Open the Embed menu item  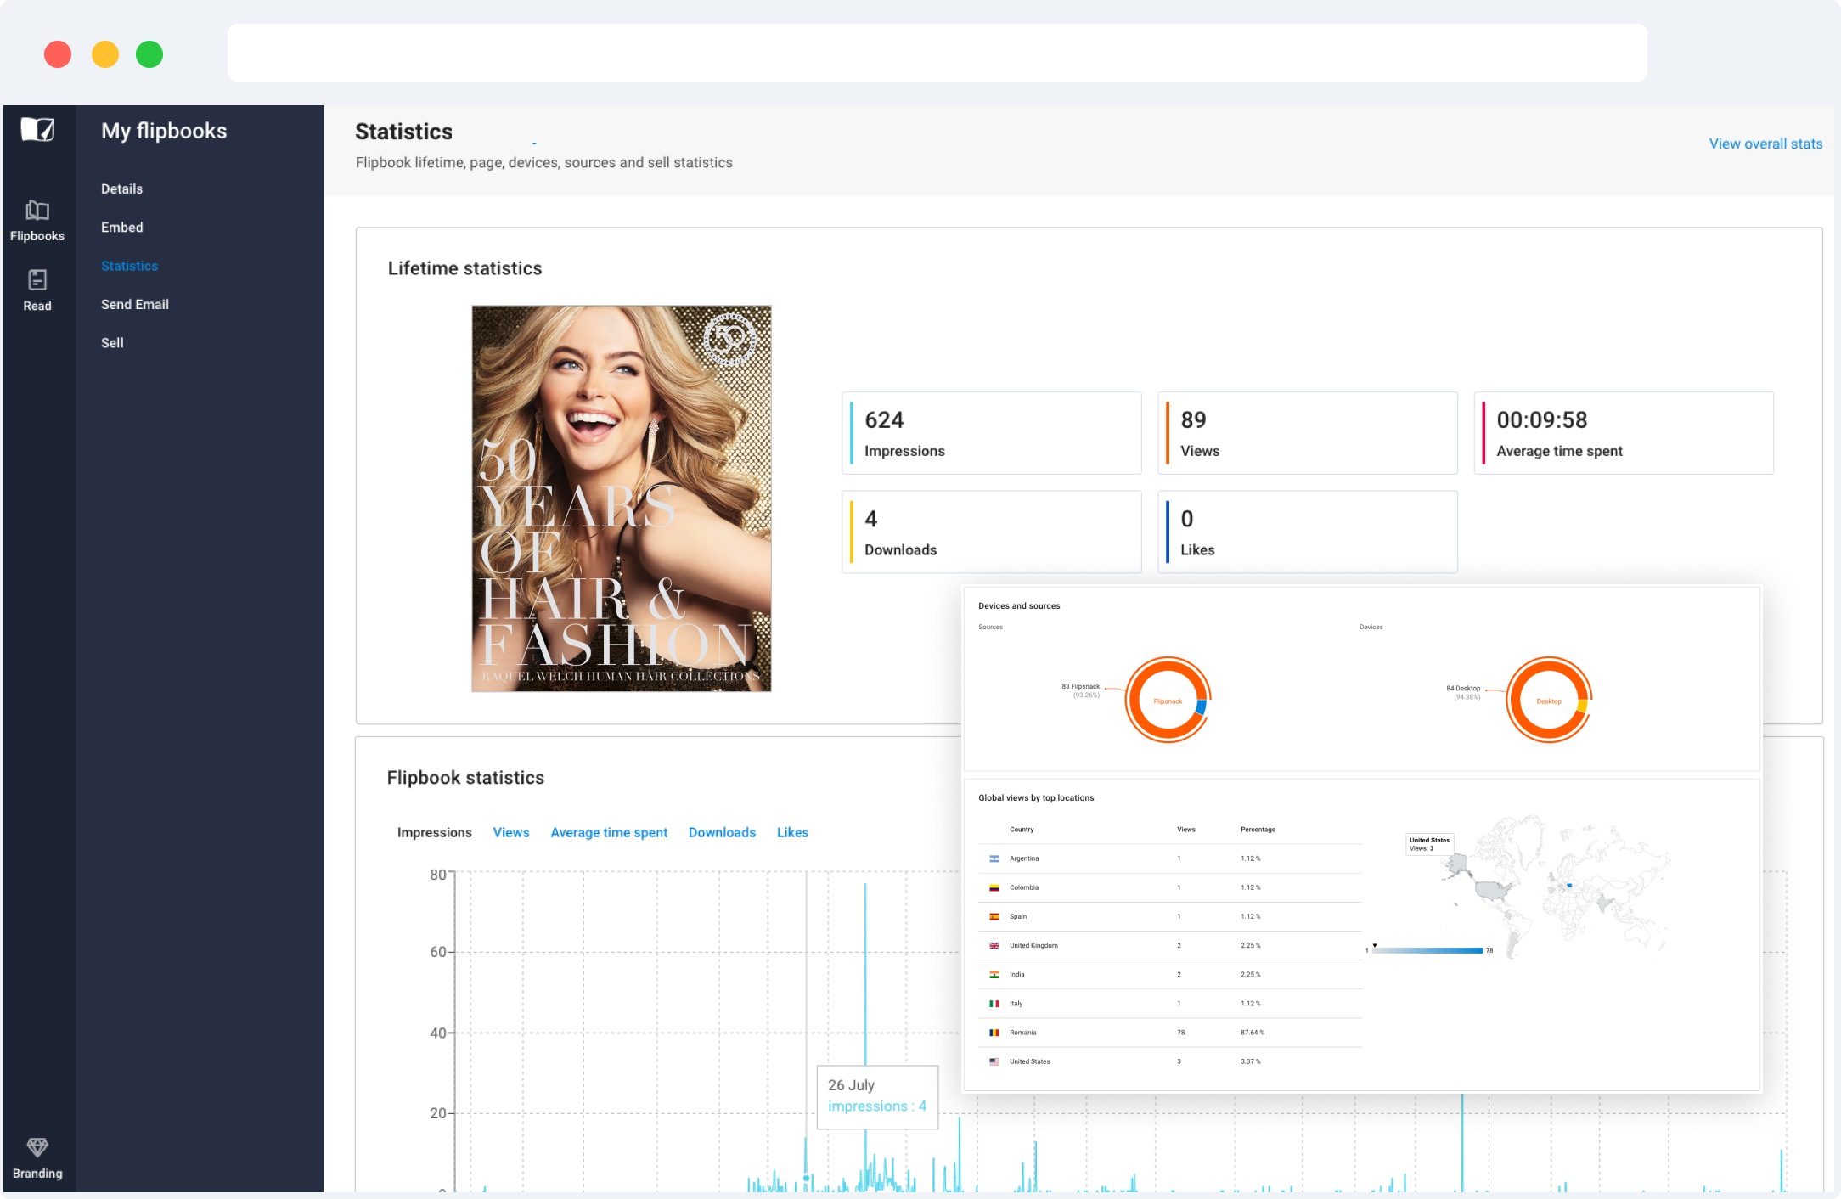click(121, 227)
